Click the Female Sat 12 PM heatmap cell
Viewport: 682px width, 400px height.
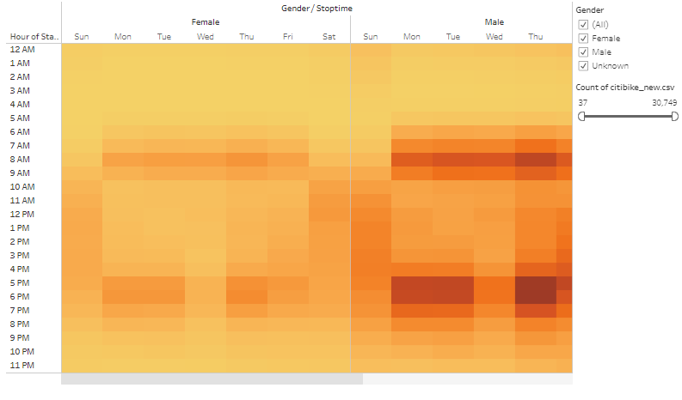[x=329, y=214]
